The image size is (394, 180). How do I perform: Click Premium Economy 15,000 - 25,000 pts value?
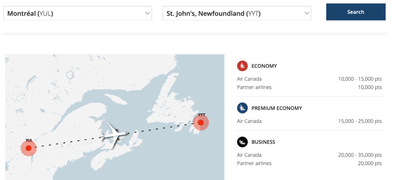(360, 121)
